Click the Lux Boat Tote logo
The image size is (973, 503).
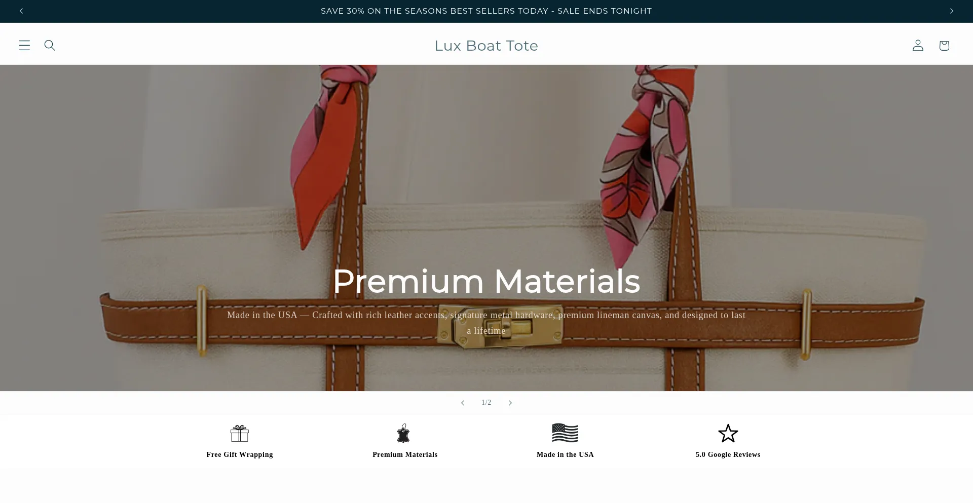point(486,46)
